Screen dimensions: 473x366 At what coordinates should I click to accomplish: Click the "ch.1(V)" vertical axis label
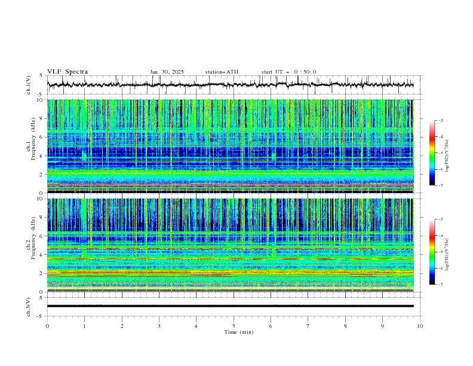click(29, 85)
